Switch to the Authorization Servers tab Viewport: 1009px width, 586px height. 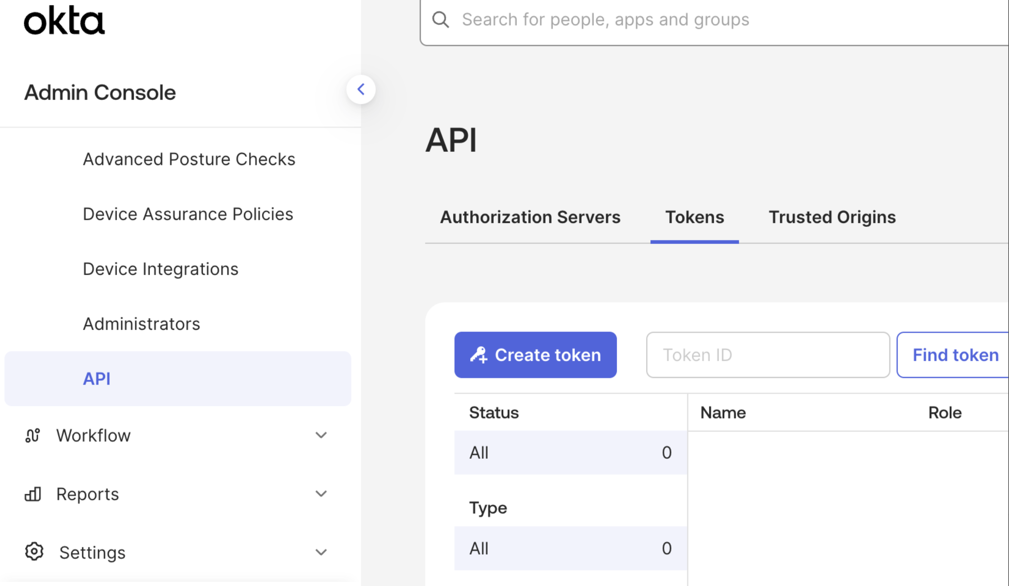(530, 217)
